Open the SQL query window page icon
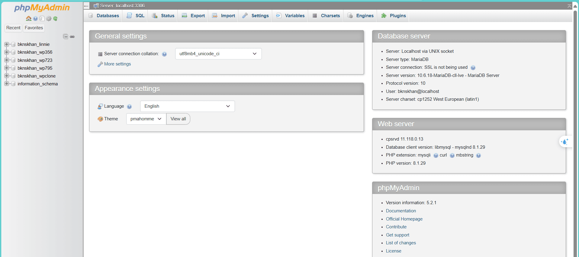579x257 pixels. 42,18
